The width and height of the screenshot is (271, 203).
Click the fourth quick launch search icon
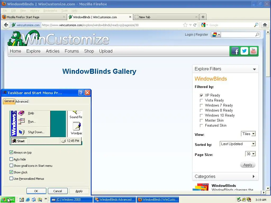pos(40,200)
